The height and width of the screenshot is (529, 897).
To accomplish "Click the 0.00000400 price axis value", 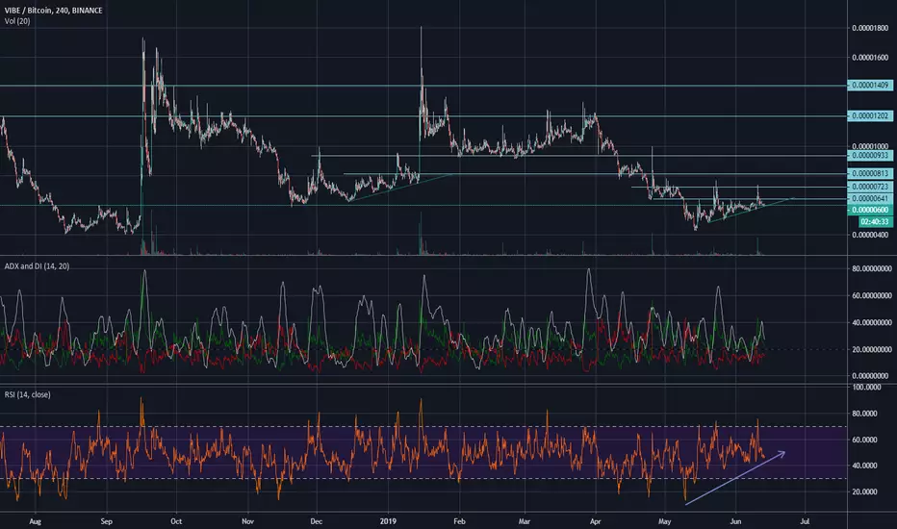I will pos(870,235).
